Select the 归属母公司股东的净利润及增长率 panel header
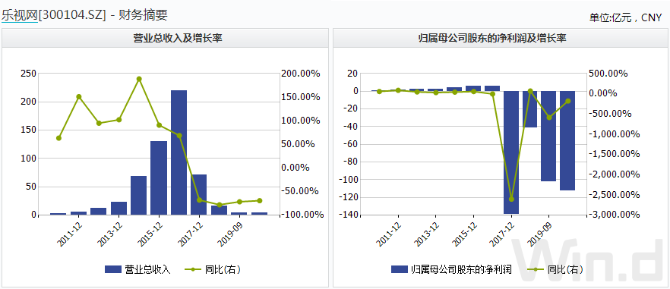This screenshot has height=289, width=670. pyautogui.click(x=501, y=38)
